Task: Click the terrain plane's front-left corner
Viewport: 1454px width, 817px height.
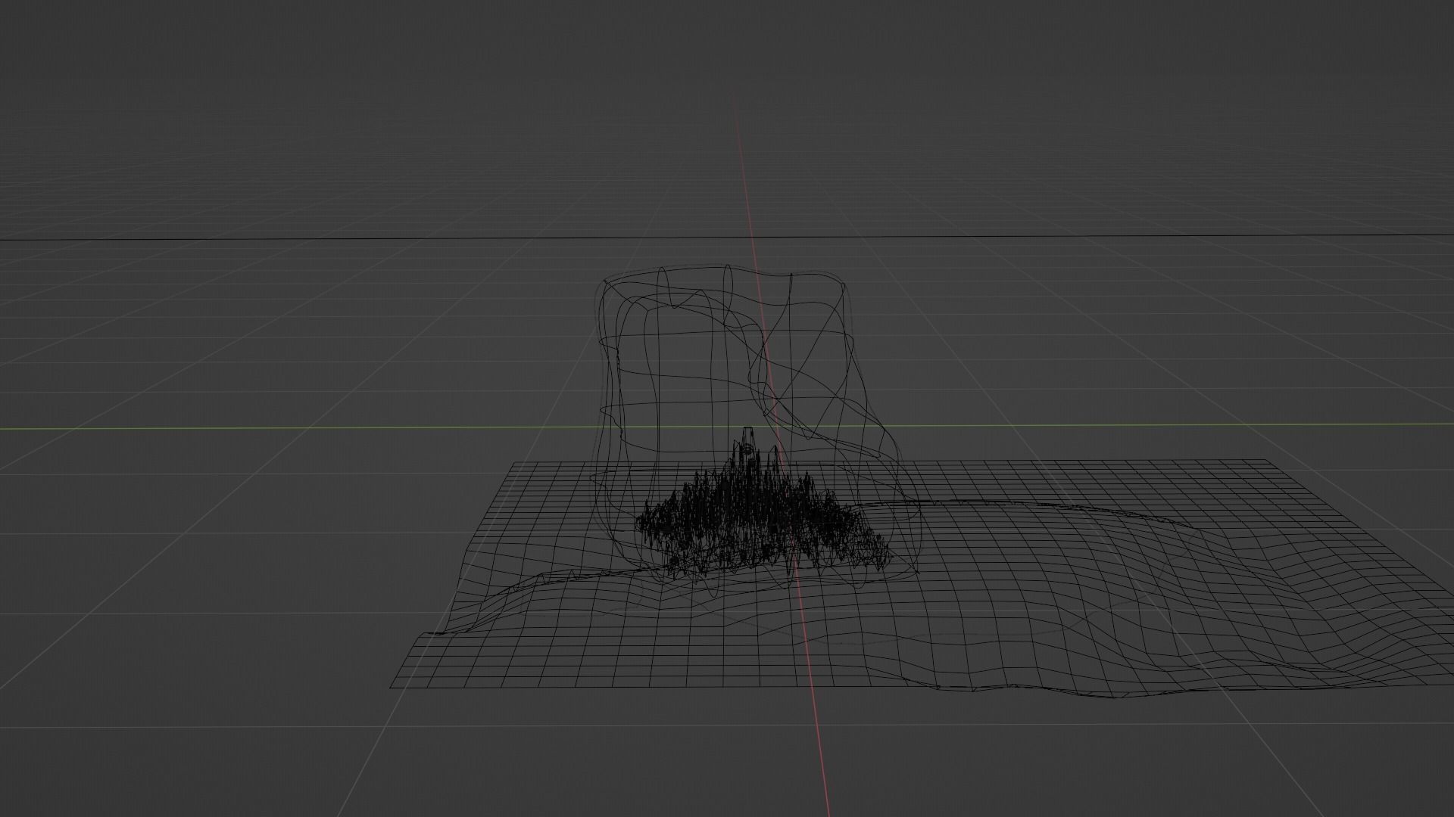Action: tap(392, 687)
